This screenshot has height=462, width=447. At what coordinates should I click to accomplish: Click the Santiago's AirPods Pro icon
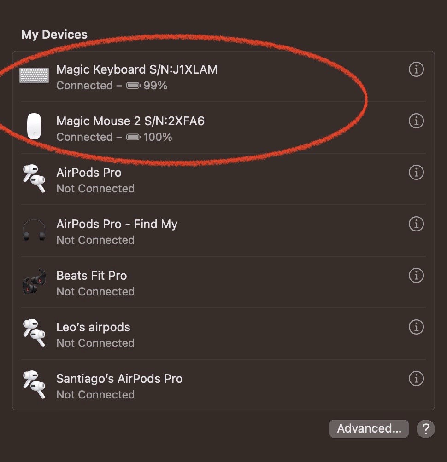[x=34, y=385]
